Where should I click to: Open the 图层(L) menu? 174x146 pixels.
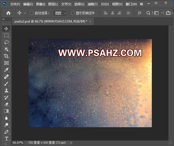(x=53, y=4)
